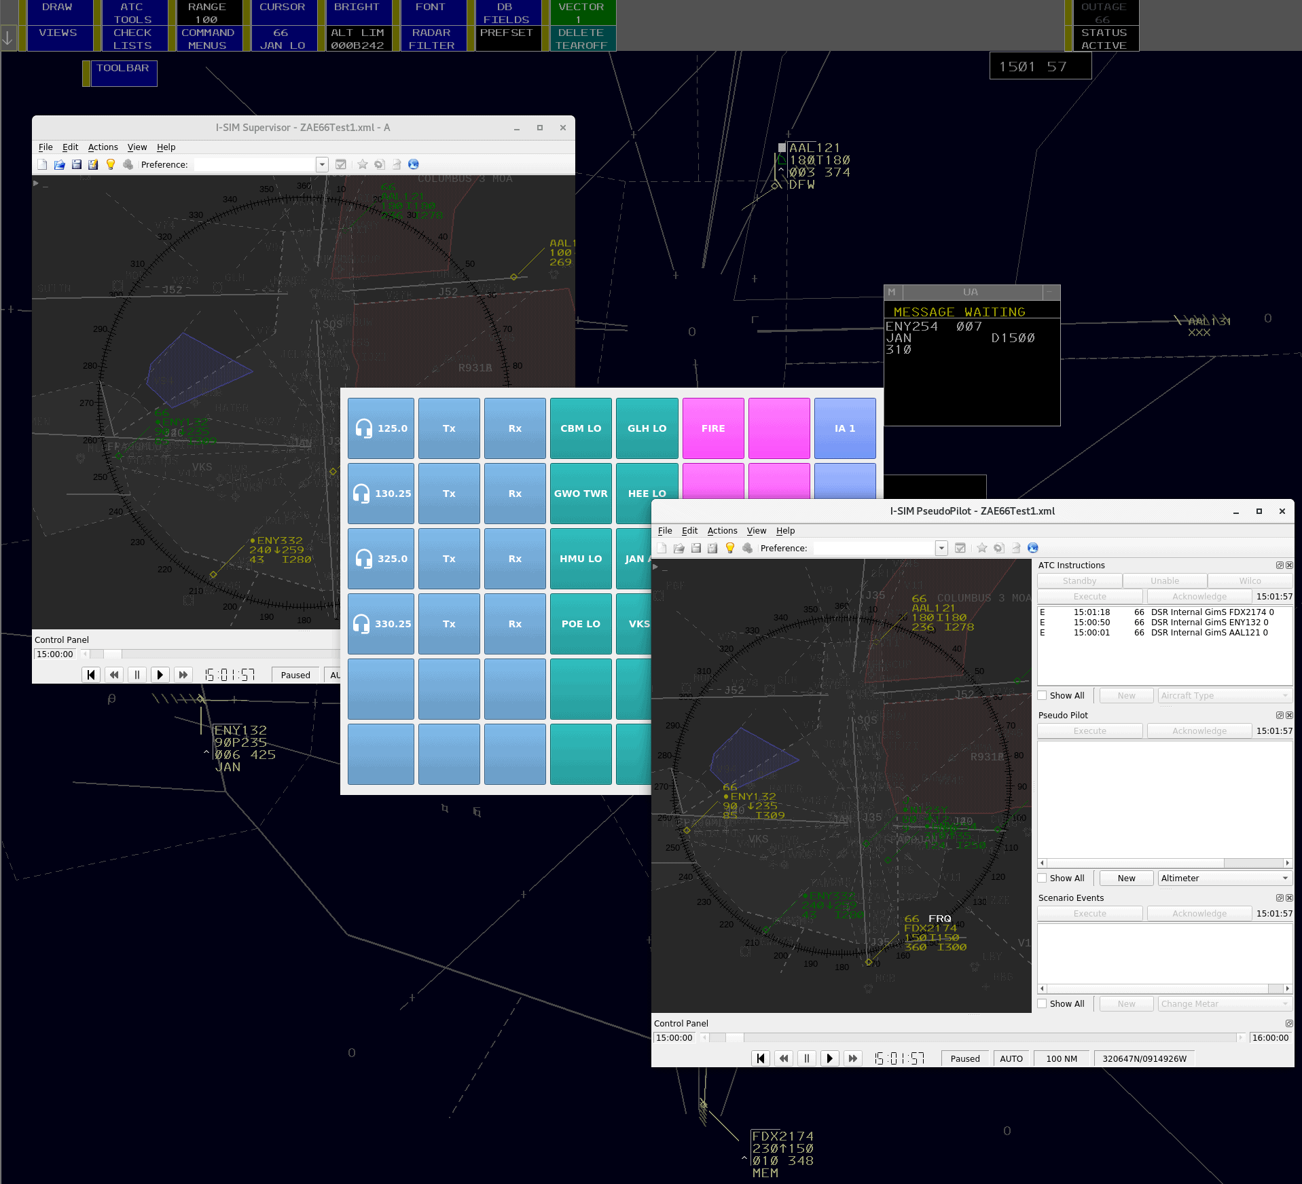Screen dimensions: 1302x1184
Task: Fast forward in PseudoPilot control panel
Action: point(853,1058)
